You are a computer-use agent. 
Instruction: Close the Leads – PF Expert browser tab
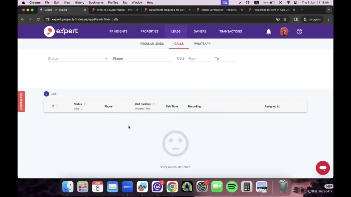click(x=85, y=10)
